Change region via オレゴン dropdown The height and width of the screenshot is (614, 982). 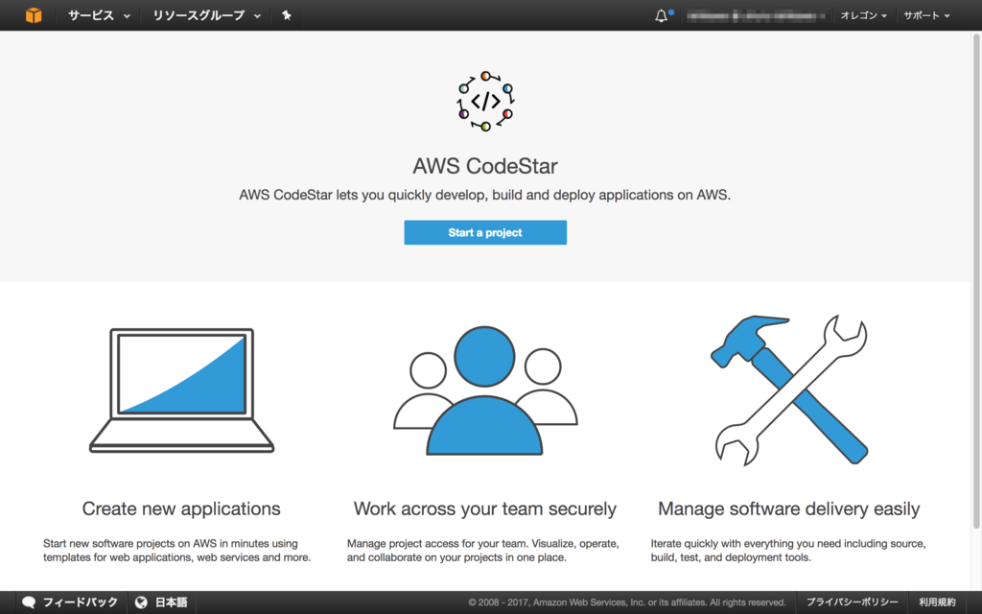tap(863, 15)
